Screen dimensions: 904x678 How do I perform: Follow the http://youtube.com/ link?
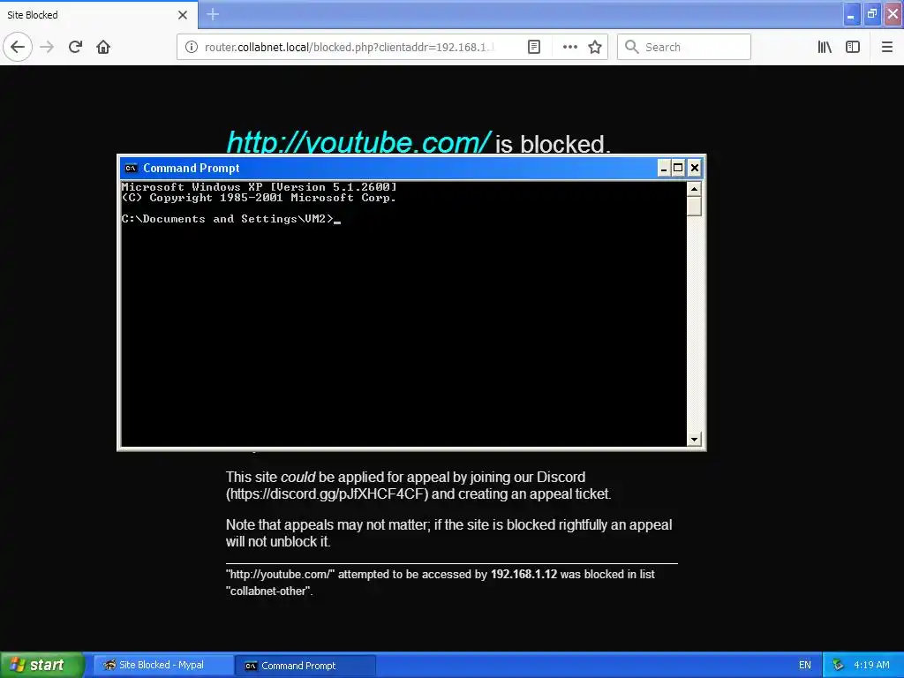tap(358, 142)
